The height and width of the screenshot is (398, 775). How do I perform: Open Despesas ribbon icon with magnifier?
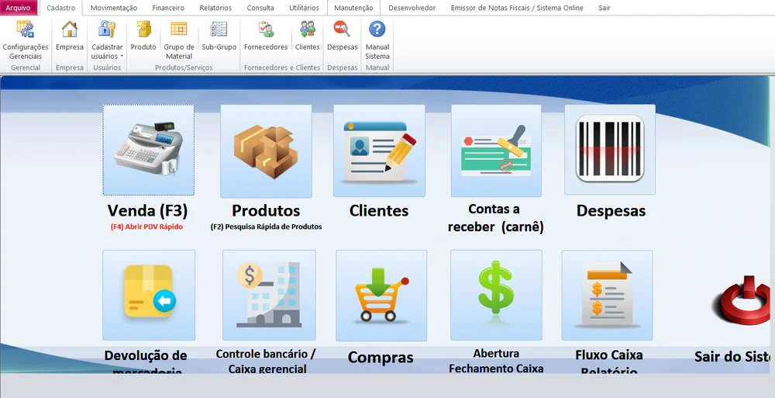(x=342, y=29)
